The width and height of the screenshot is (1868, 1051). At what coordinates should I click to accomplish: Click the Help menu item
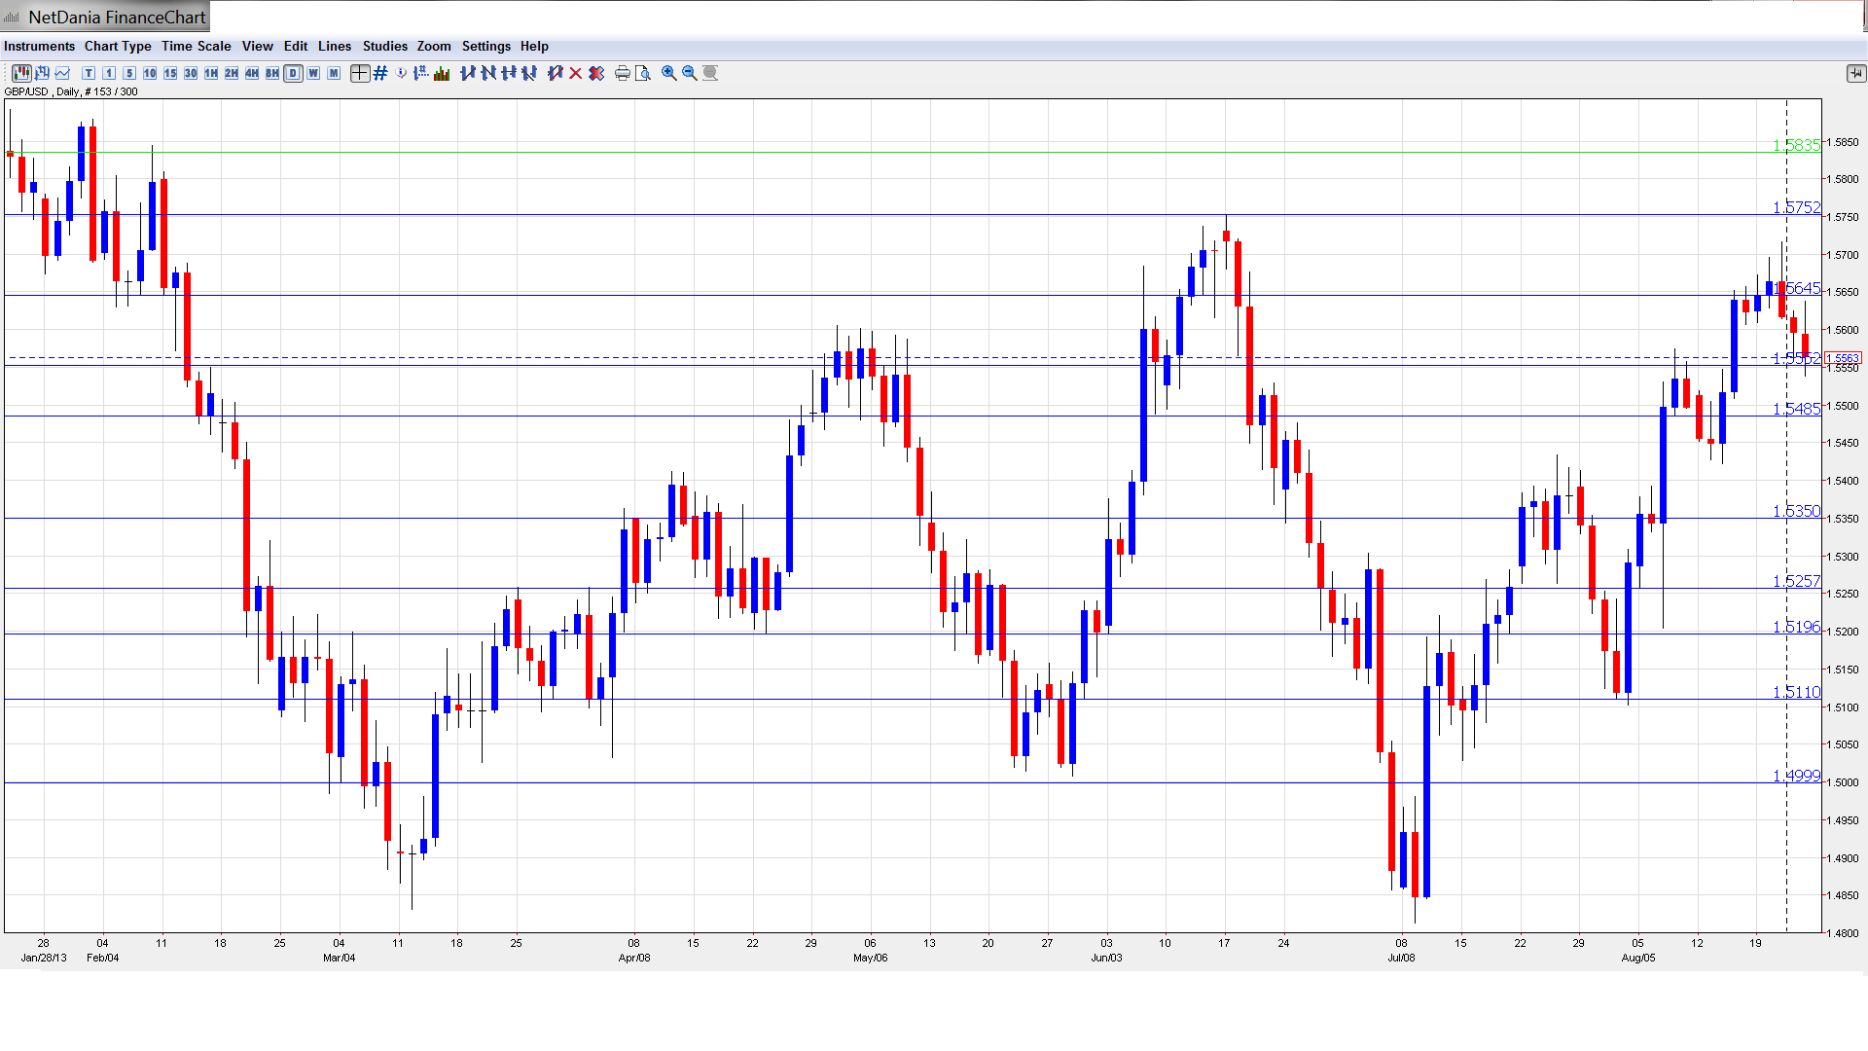click(x=534, y=46)
